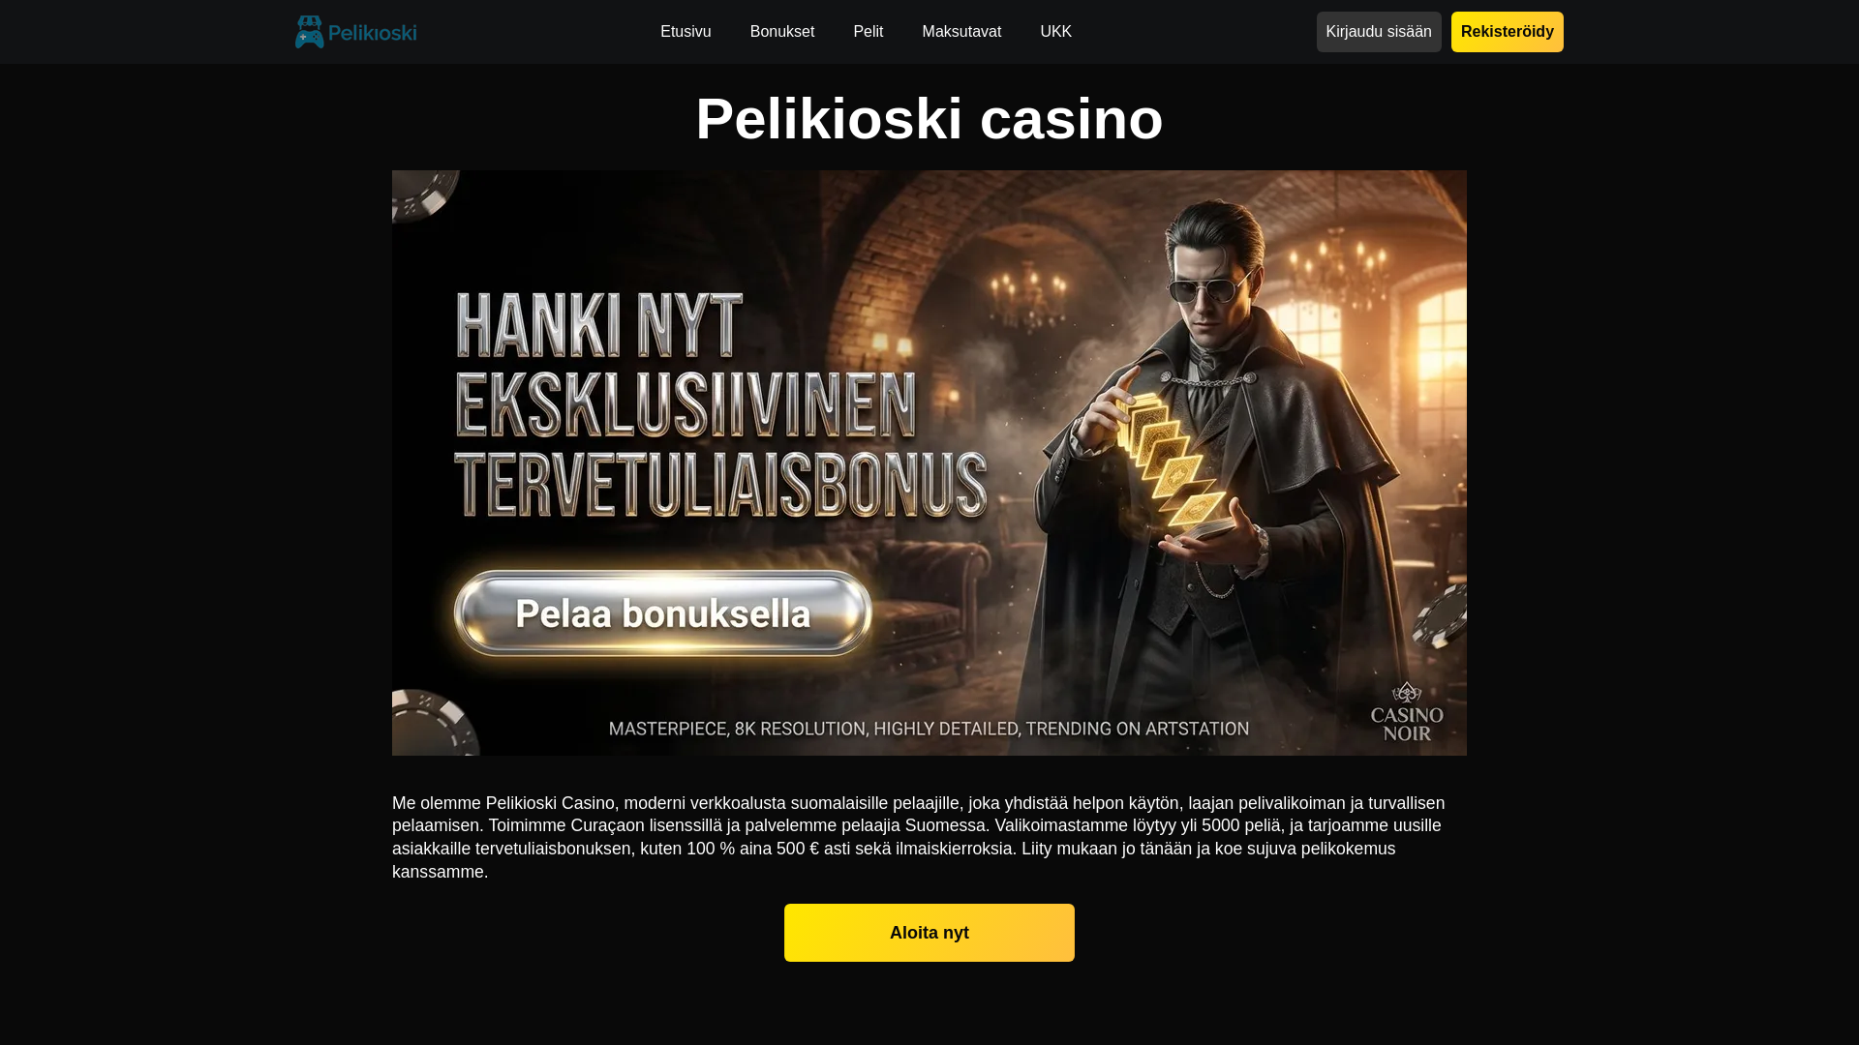This screenshot has height=1045, width=1859.
Task: Click the poker chip in the banner's bottom-left corner
Action: [435, 722]
